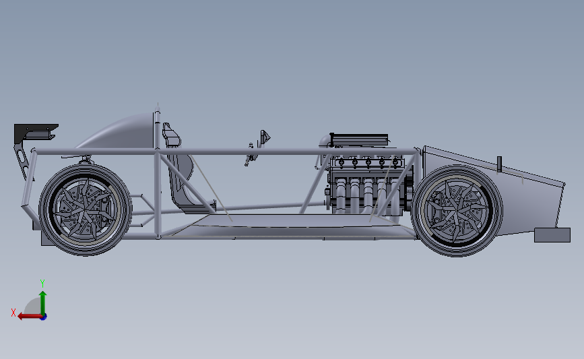Click the blue Z axis dot on triad

pyautogui.click(x=44, y=317)
